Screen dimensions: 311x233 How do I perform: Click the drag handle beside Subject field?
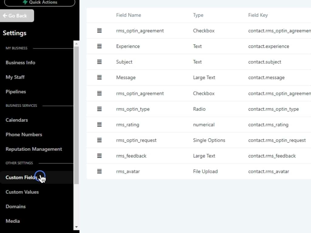coord(99,62)
